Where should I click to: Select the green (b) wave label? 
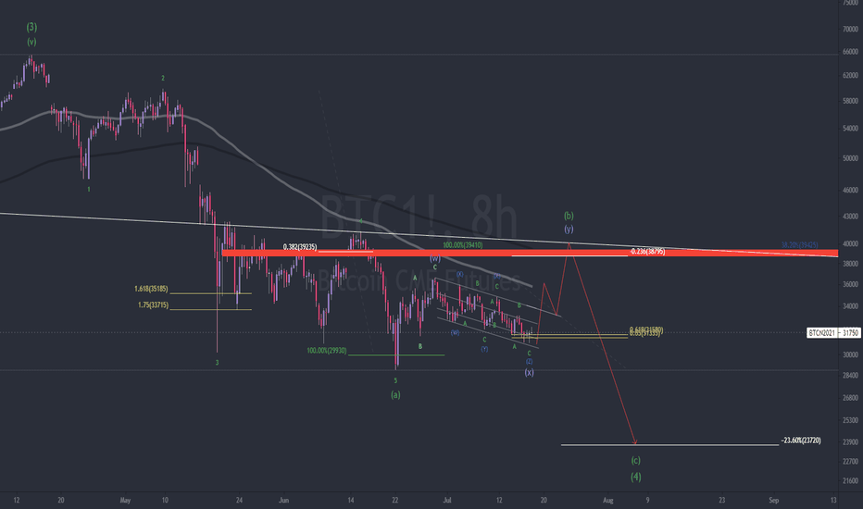pyautogui.click(x=569, y=216)
